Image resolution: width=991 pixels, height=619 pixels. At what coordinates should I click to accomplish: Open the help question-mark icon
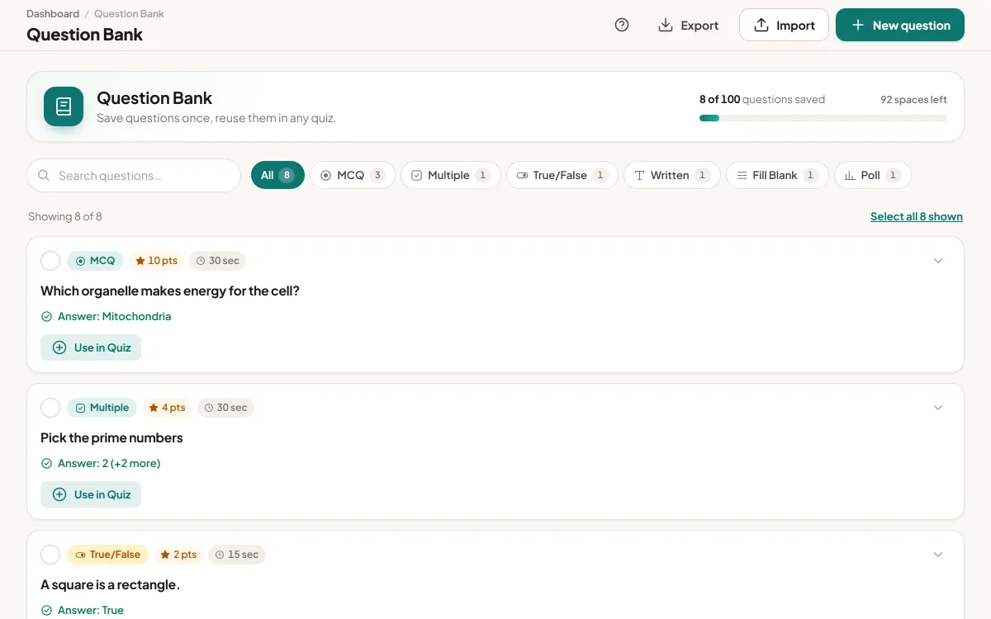tap(622, 25)
